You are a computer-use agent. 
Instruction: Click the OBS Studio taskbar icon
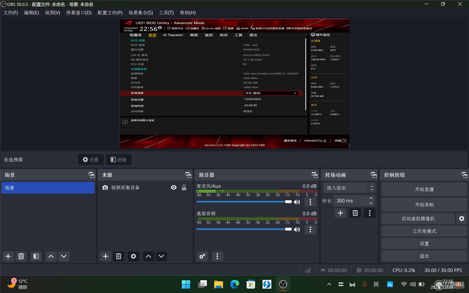(x=283, y=284)
